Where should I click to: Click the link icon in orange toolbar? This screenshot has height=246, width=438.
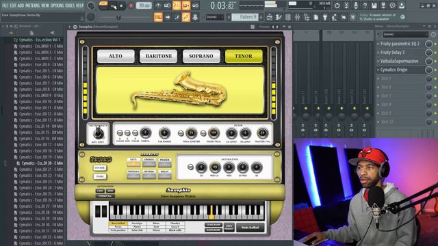185,17
